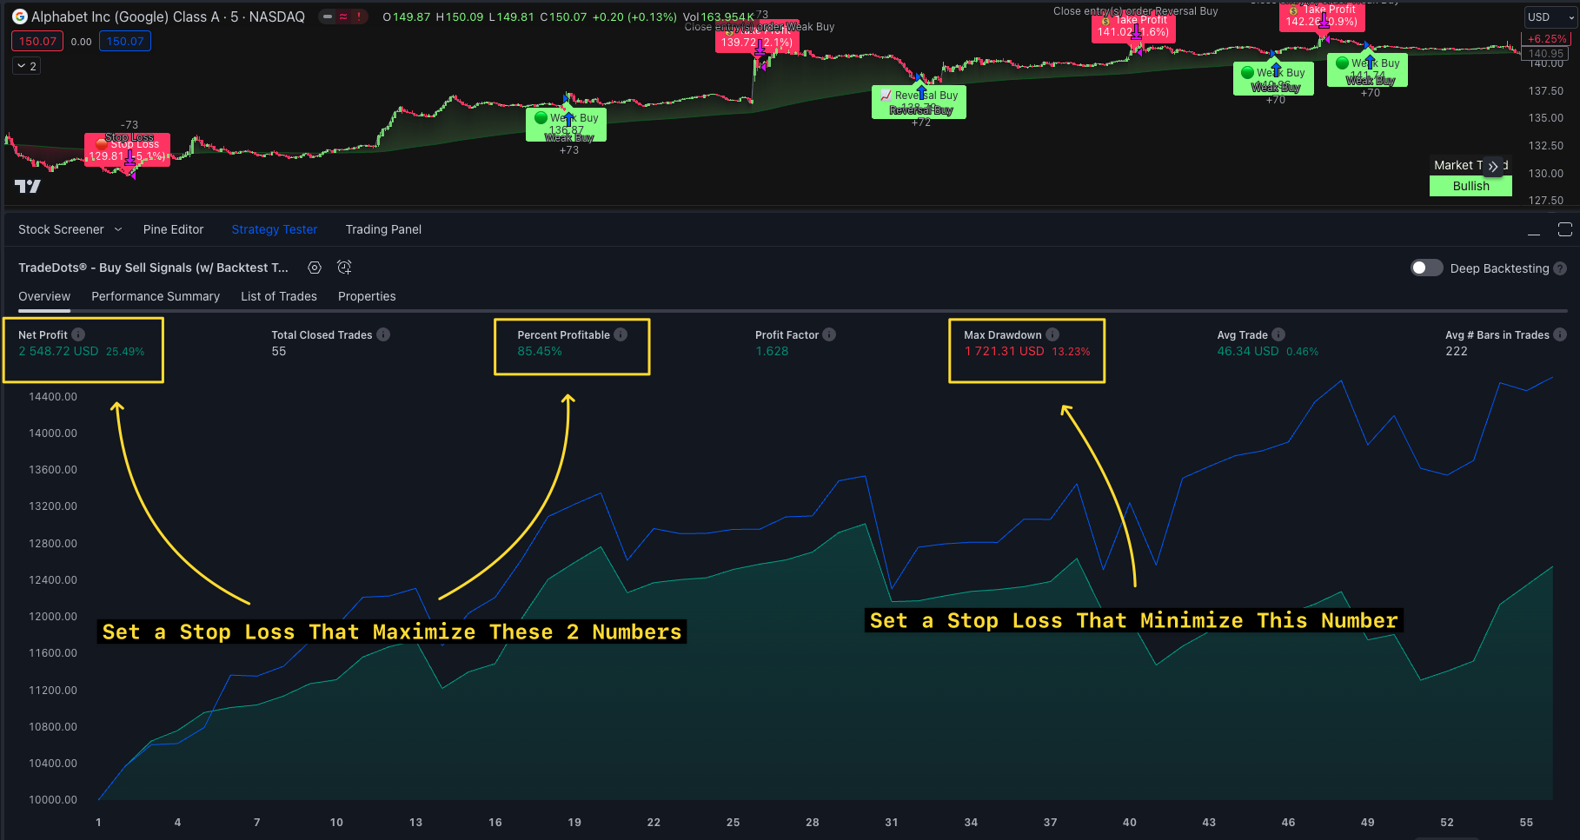Click the Profit Factor value 1.628
The height and width of the screenshot is (840, 1580).
772,351
